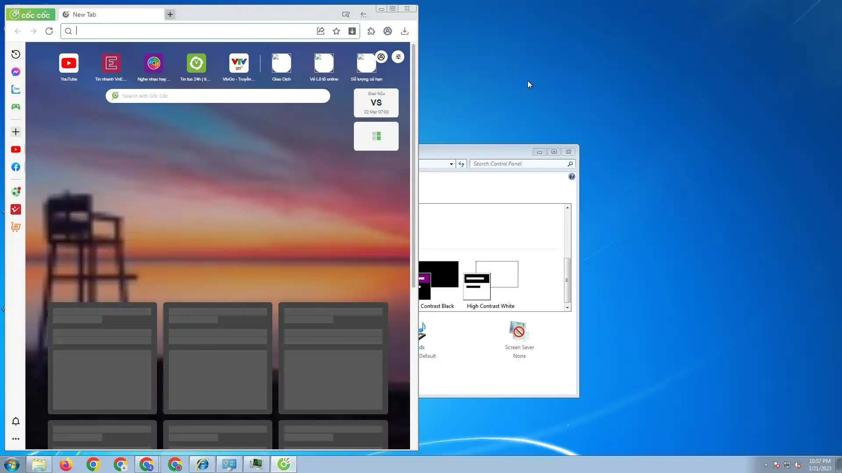Bookmark the page with the star icon
Image resolution: width=842 pixels, height=473 pixels.
(x=336, y=31)
